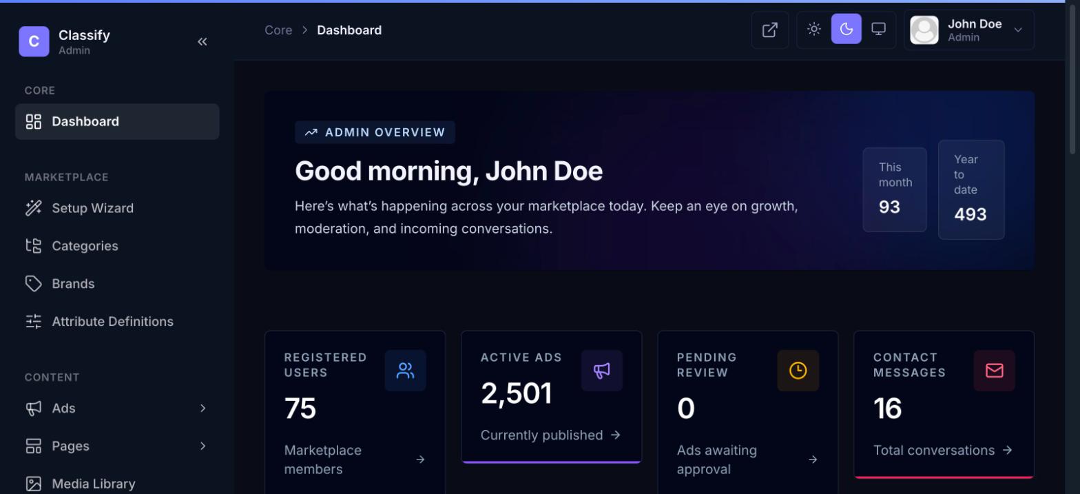Click the 2,501 Active Ads value
The image size is (1080, 494).
pyautogui.click(x=517, y=394)
